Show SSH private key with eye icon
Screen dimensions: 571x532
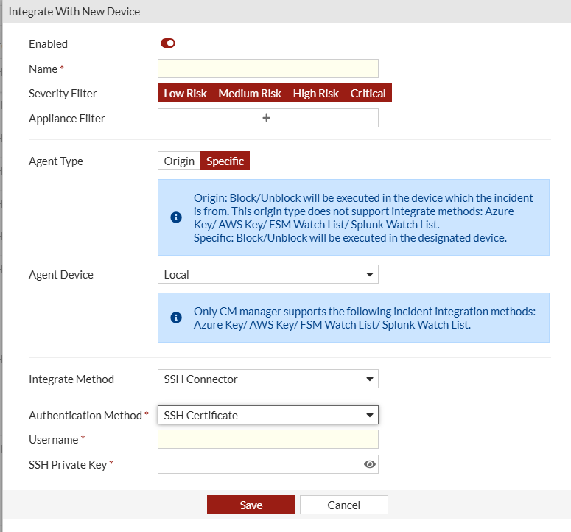pos(370,464)
